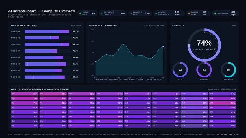Screen dimensions: 246x138
Task: Click the dot beside Compute Load
Action: click(x=131, y=13)
